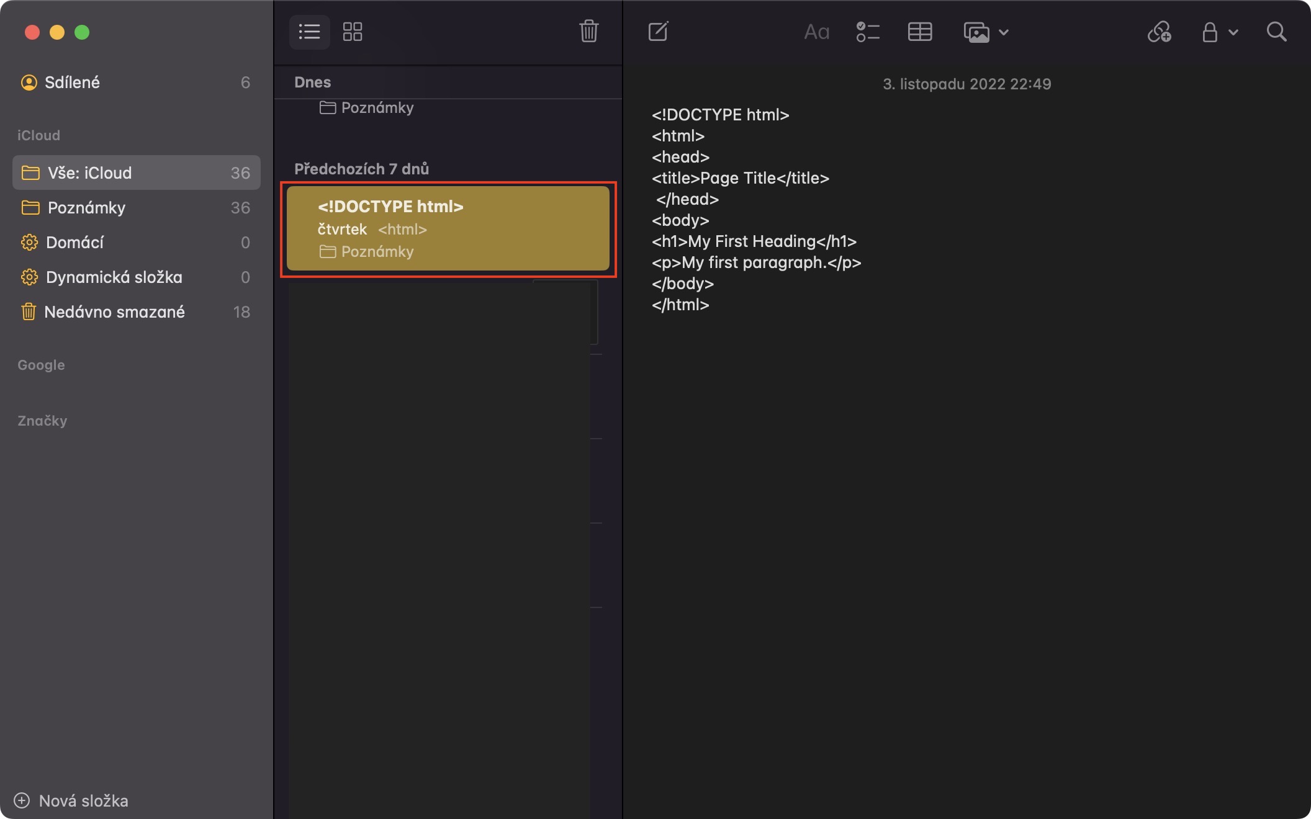Viewport: 1311px width, 819px height.
Task: Switch to gallery grid view
Action: [x=353, y=32]
